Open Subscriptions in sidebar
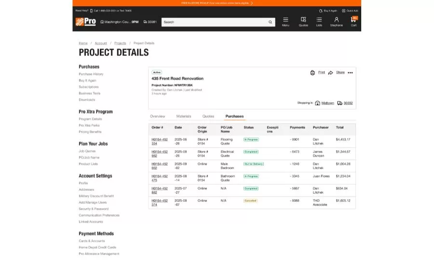This screenshot has width=434, height=265. 89,87
